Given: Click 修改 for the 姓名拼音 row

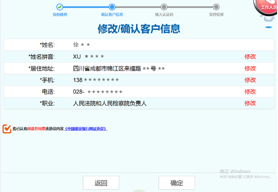Looking at the screenshot, I should [x=250, y=57].
